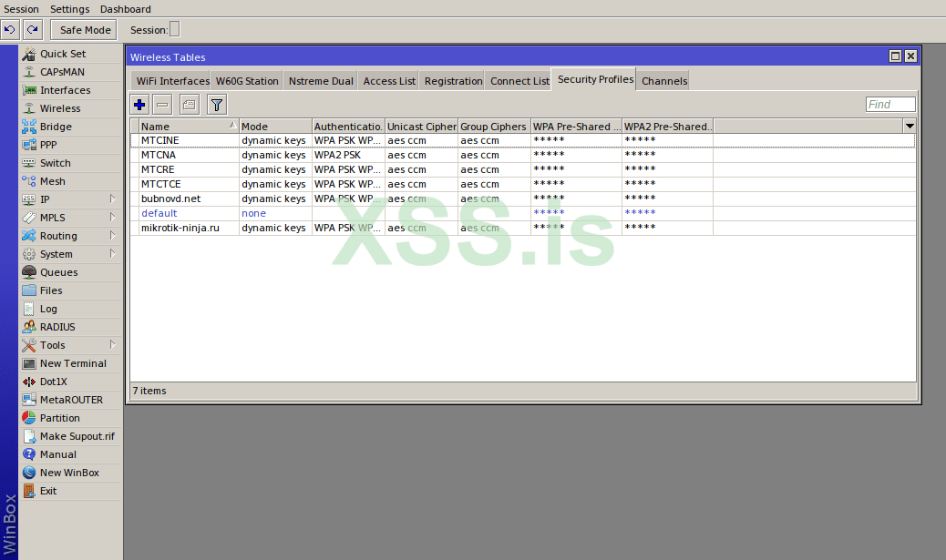Screen dimensions: 946x560
Task: Open the Session menu
Action: [21, 9]
